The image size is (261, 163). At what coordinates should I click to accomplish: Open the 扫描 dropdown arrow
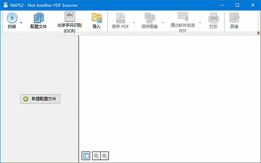pyautogui.click(x=21, y=23)
